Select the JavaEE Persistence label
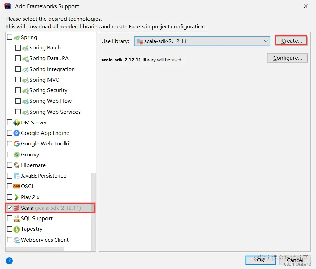This screenshot has height=269, width=316. (x=43, y=176)
